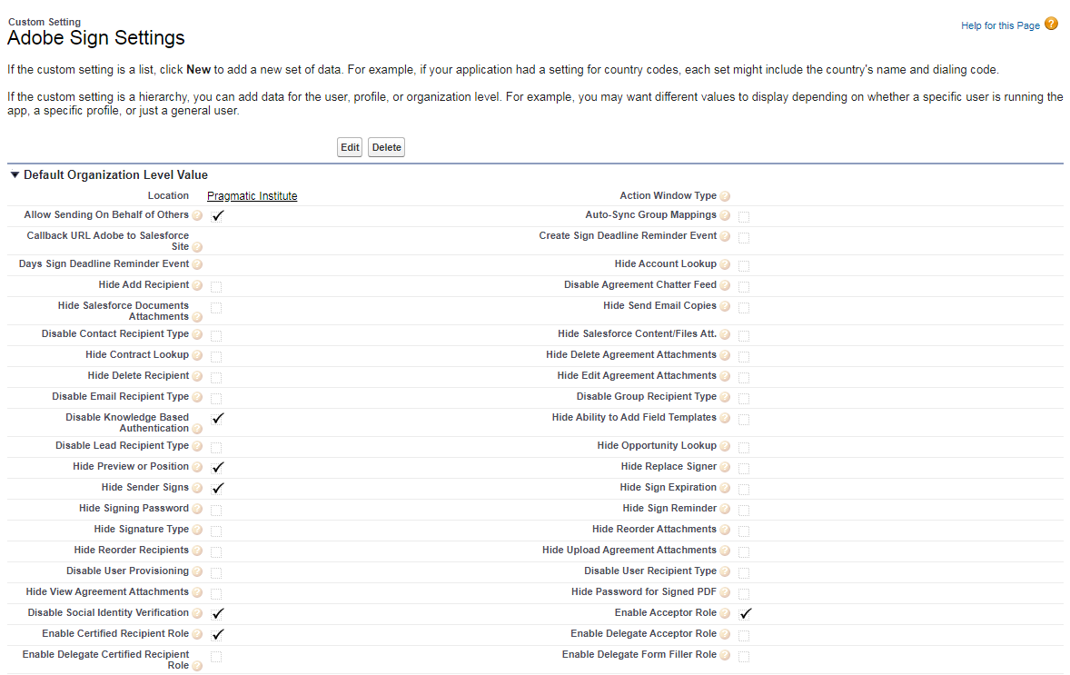
Task: Click help icon for Disable Group Recipient Type
Action: tap(725, 397)
